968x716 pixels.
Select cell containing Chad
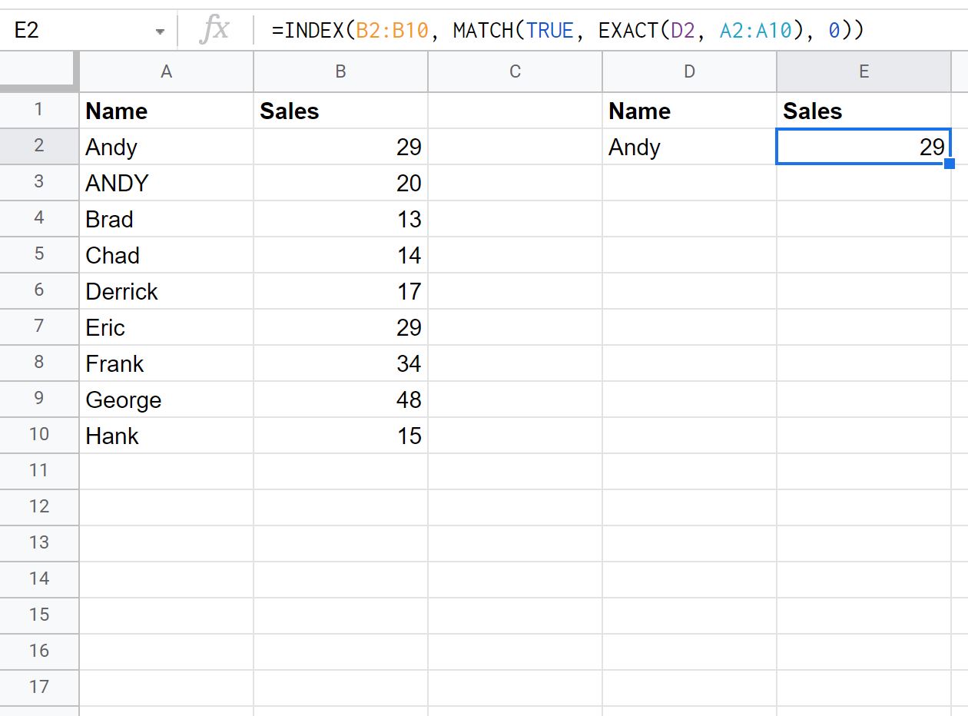click(x=166, y=255)
